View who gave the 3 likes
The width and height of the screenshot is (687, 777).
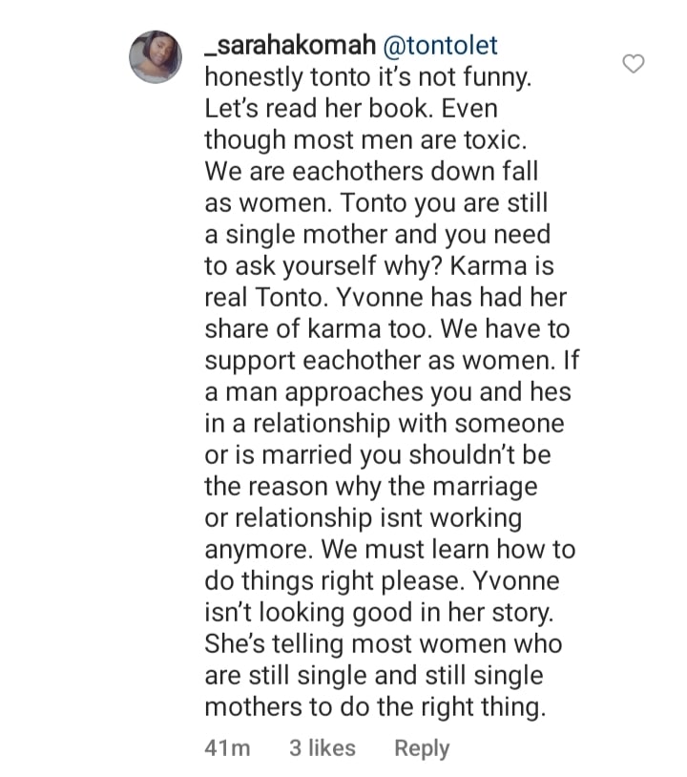322,749
